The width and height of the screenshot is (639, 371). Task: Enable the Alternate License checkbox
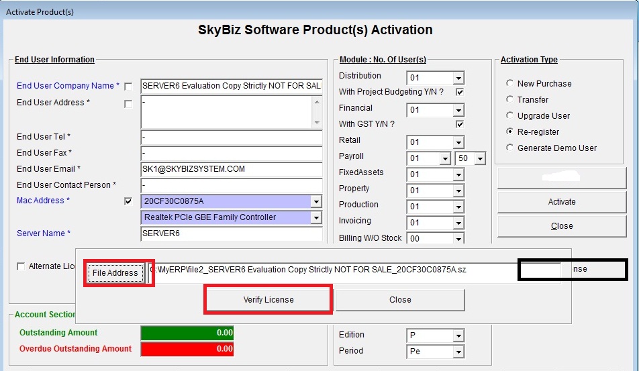[21, 266]
